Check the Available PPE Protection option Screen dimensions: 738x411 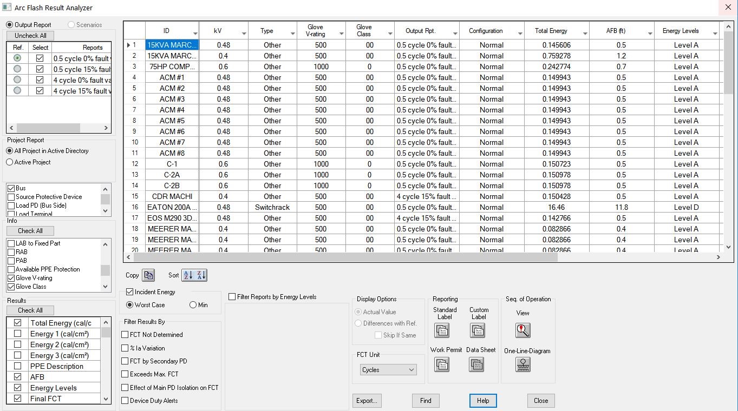pyautogui.click(x=11, y=269)
